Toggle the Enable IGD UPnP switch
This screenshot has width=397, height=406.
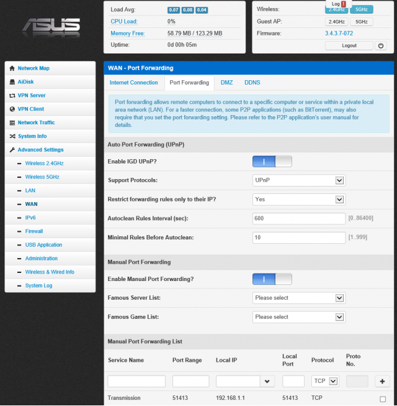point(272,162)
